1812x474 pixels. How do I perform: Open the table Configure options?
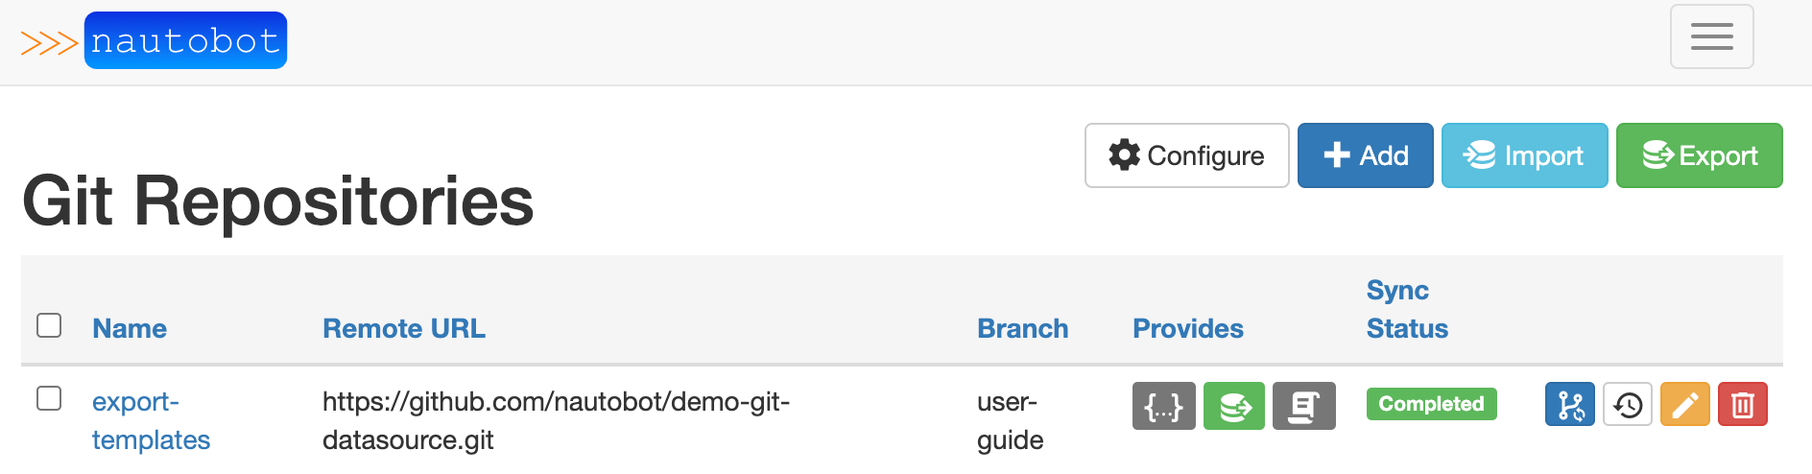(x=1186, y=155)
